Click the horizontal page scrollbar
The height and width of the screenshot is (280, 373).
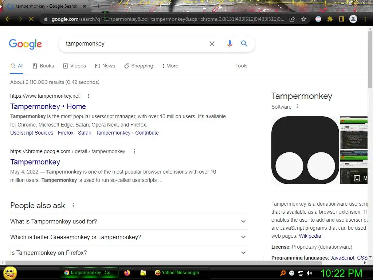(x=164, y=262)
